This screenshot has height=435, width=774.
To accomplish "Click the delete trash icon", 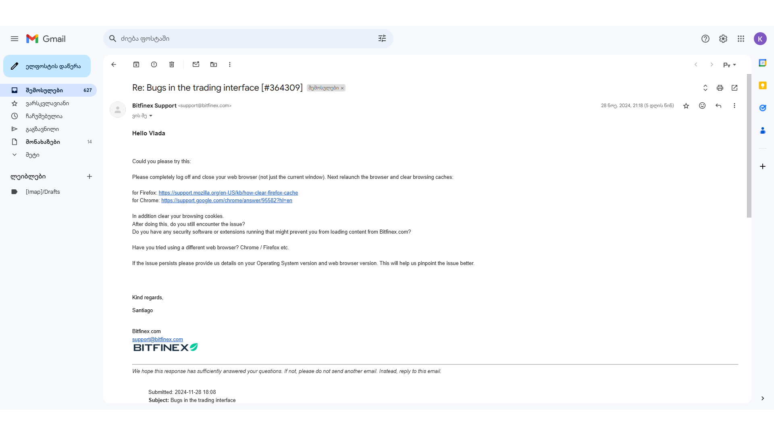I will (x=171, y=64).
